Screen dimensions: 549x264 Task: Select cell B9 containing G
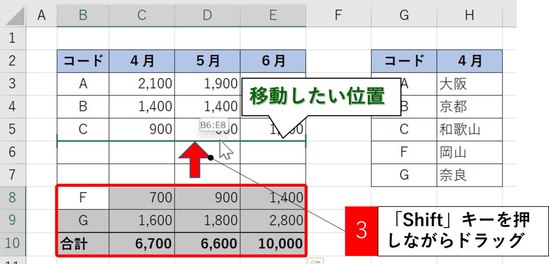click(83, 221)
